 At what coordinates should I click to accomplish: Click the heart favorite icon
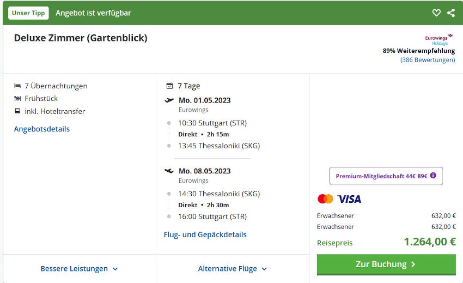[x=436, y=13]
